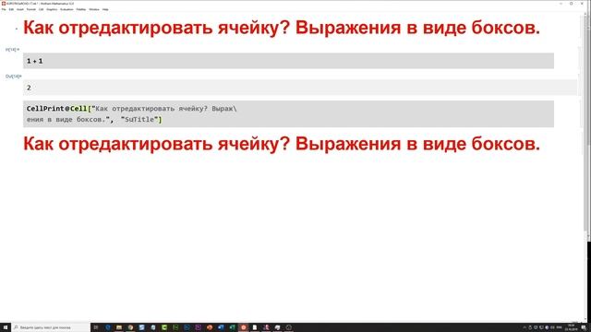Click inside the 1 + 1 input cell
The width and height of the screenshot is (591, 332).
click(288, 61)
